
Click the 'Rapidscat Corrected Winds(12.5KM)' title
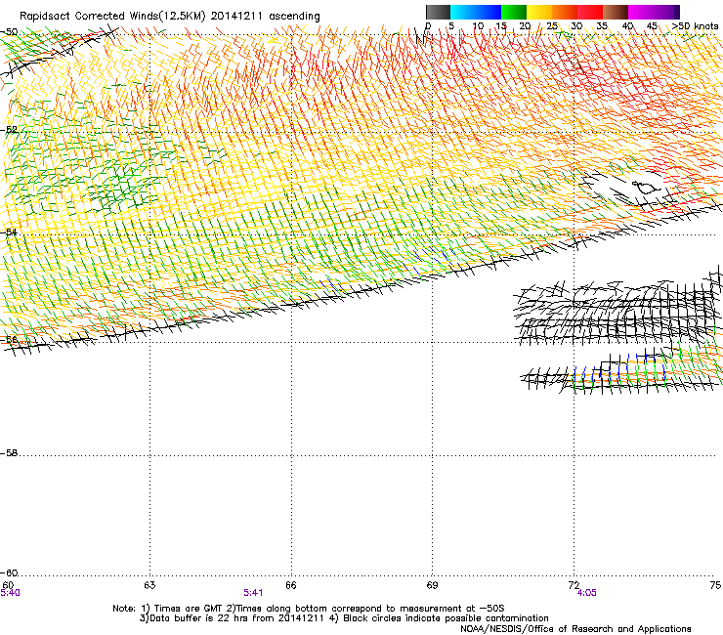click(x=112, y=17)
